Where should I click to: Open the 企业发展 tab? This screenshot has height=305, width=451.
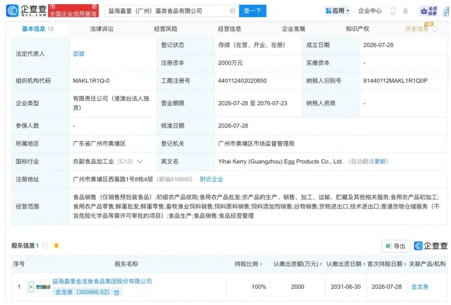click(293, 29)
